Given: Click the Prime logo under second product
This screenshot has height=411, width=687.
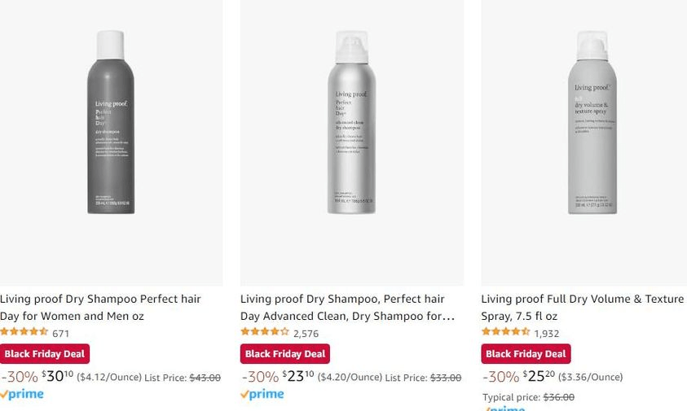Looking at the screenshot, I should pyautogui.click(x=262, y=395).
